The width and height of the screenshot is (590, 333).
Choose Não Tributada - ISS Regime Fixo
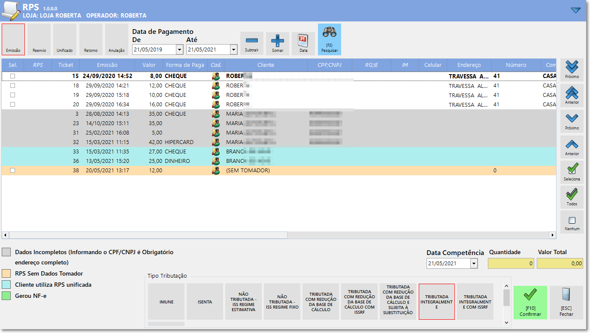click(x=282, y=302)
